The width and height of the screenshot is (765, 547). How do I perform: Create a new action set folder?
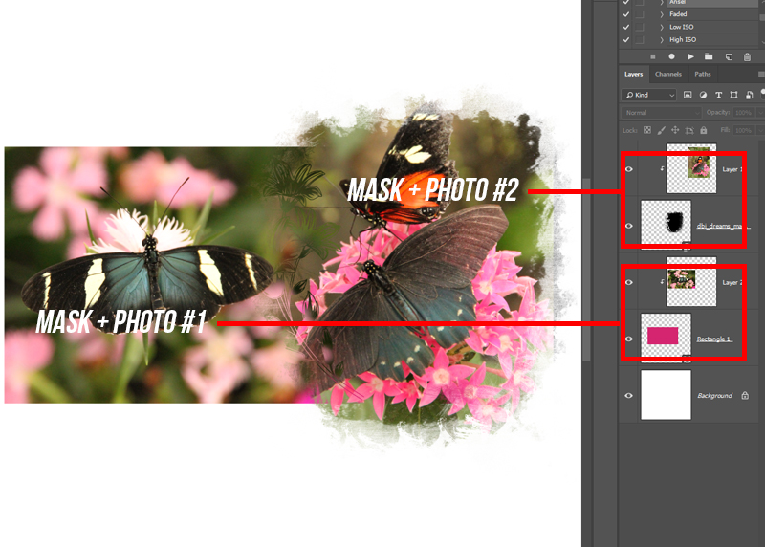pyautogui.click(x=709, y=56)
